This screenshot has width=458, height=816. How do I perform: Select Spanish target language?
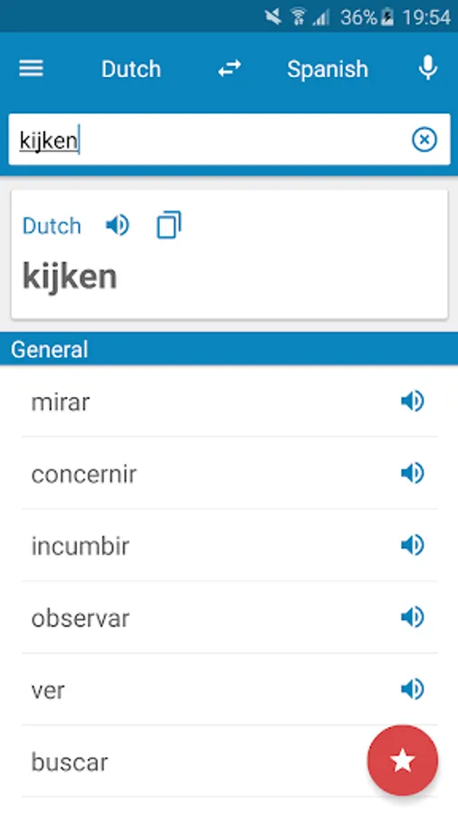point(328,69)
